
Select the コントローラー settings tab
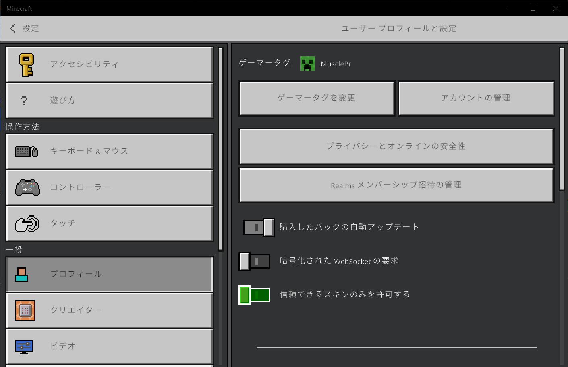point(110,187)
